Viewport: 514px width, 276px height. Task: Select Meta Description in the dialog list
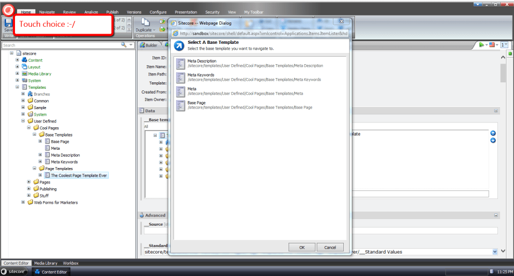tap(260, 64)
